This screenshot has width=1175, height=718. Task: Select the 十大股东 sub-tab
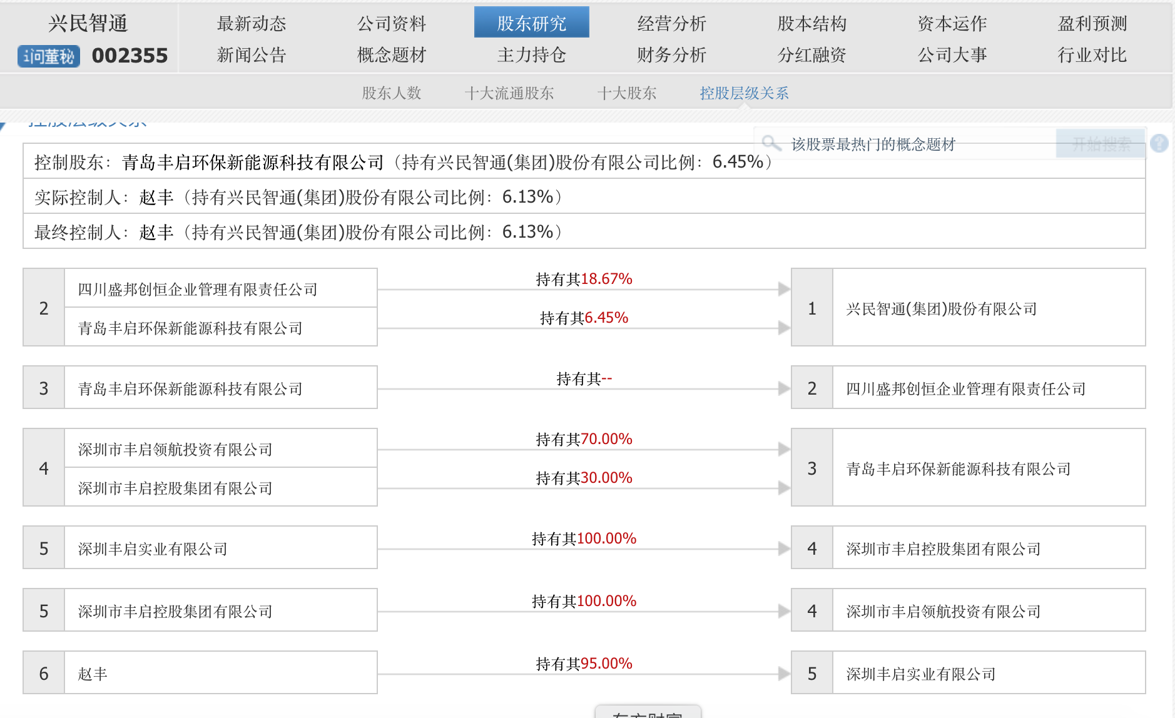(627, 93)
